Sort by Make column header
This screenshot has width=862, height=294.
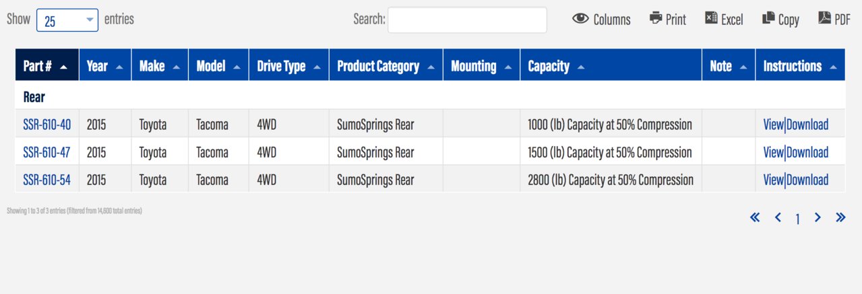tap(160, 65)
